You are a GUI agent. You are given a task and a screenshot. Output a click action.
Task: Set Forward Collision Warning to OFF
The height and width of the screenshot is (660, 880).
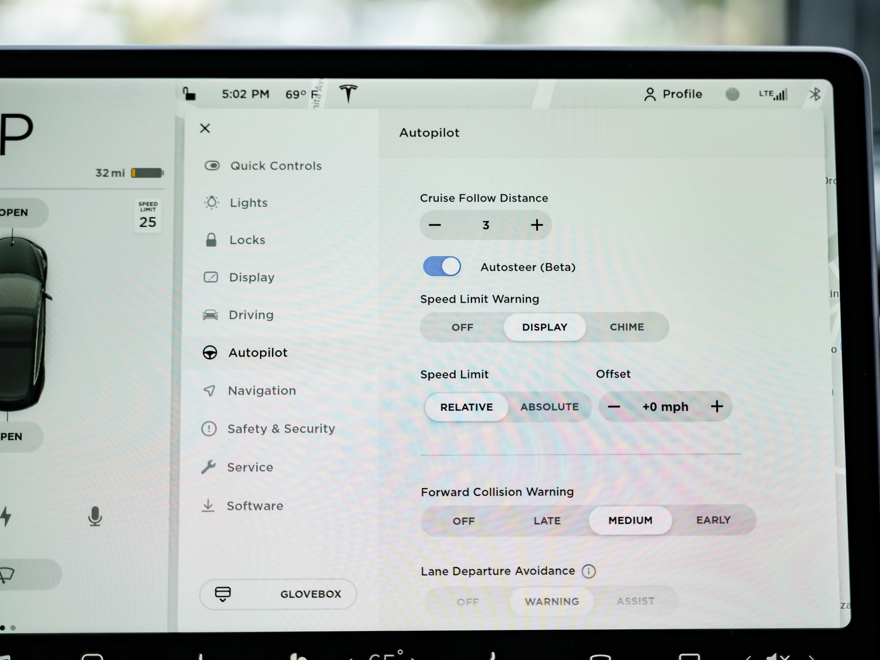point(463,521)
